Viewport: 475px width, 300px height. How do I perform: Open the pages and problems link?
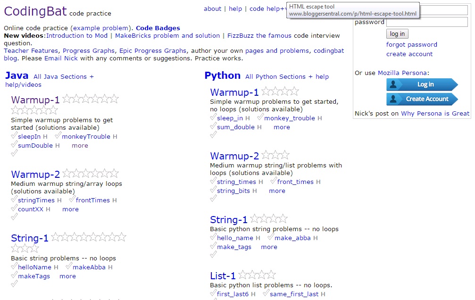coord(277,50)
